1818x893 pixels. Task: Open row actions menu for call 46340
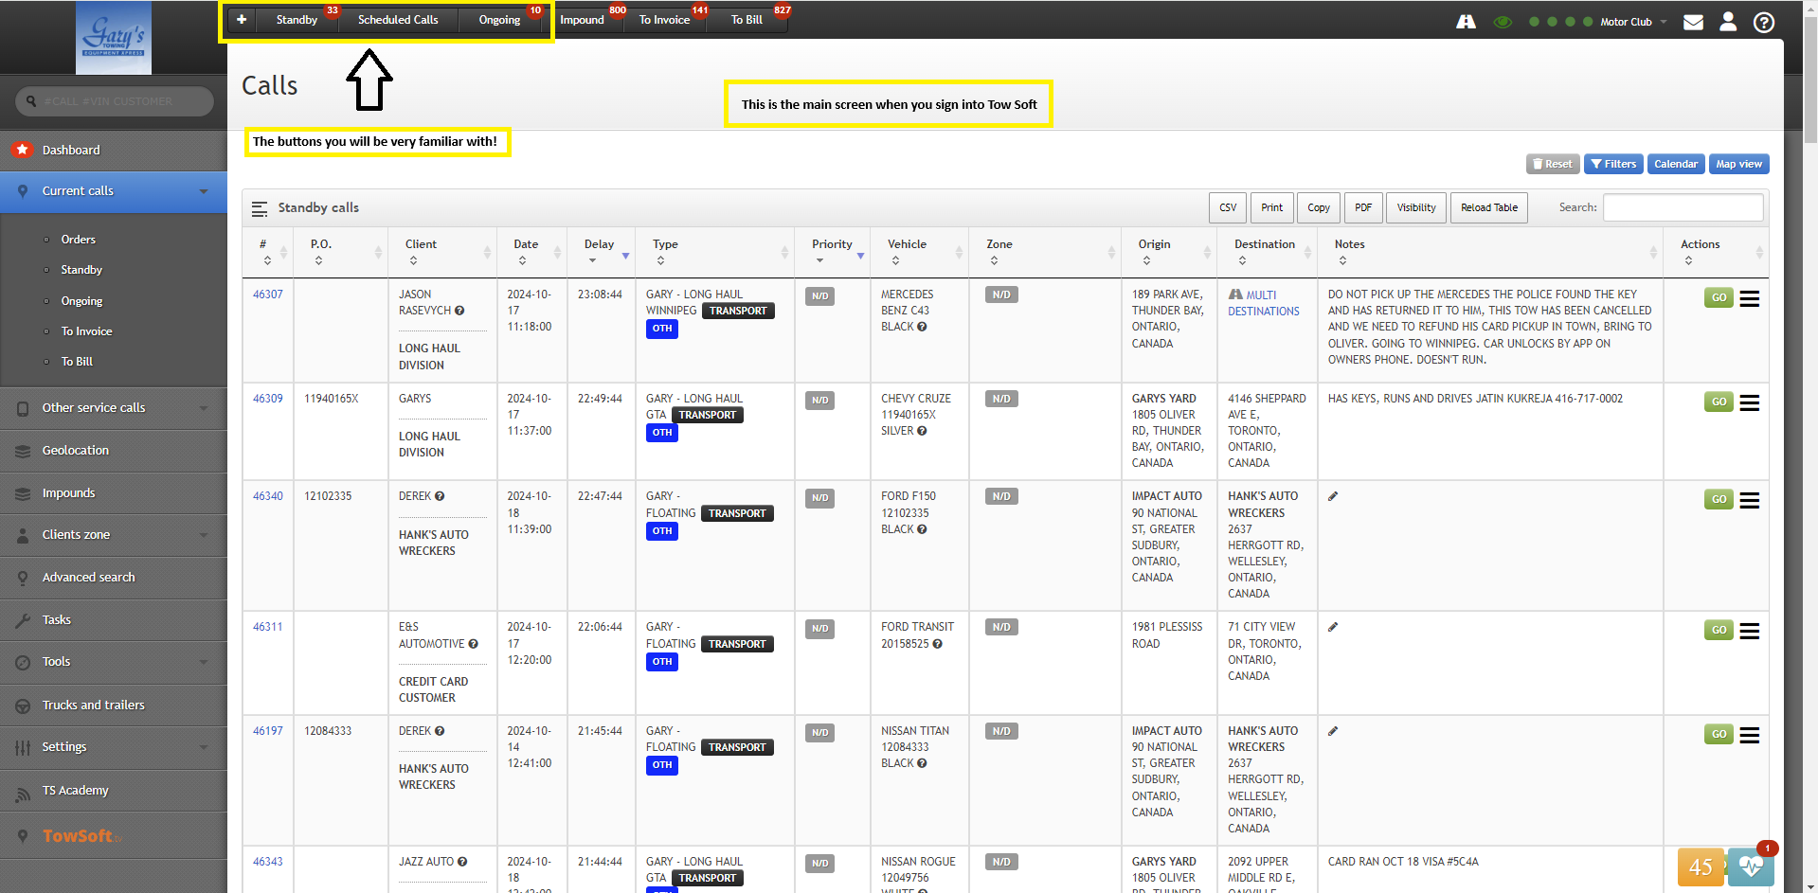(x=1749, y=500)
